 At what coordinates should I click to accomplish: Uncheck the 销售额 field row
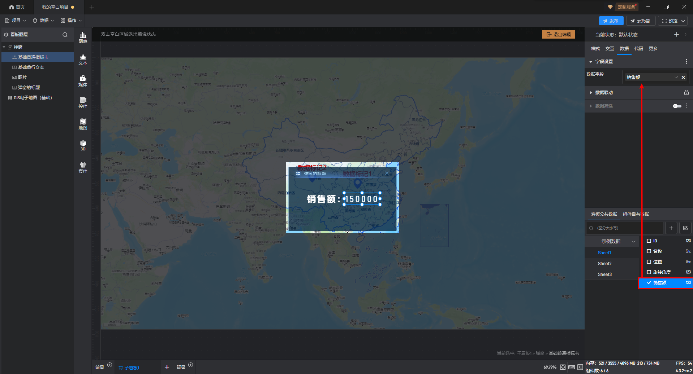coord(666,283)
